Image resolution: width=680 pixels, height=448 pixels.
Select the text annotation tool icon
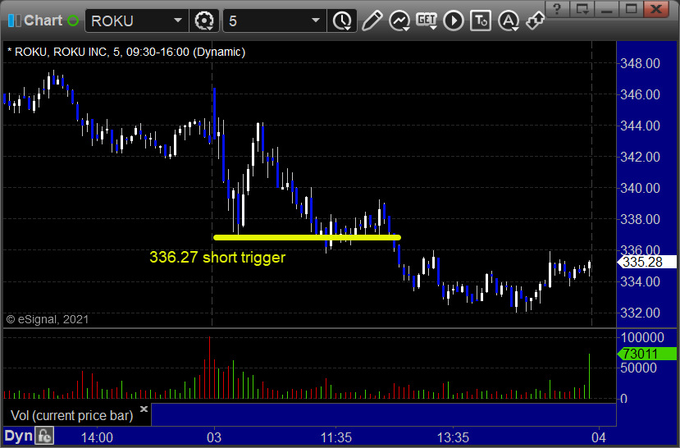pos(481,21)
